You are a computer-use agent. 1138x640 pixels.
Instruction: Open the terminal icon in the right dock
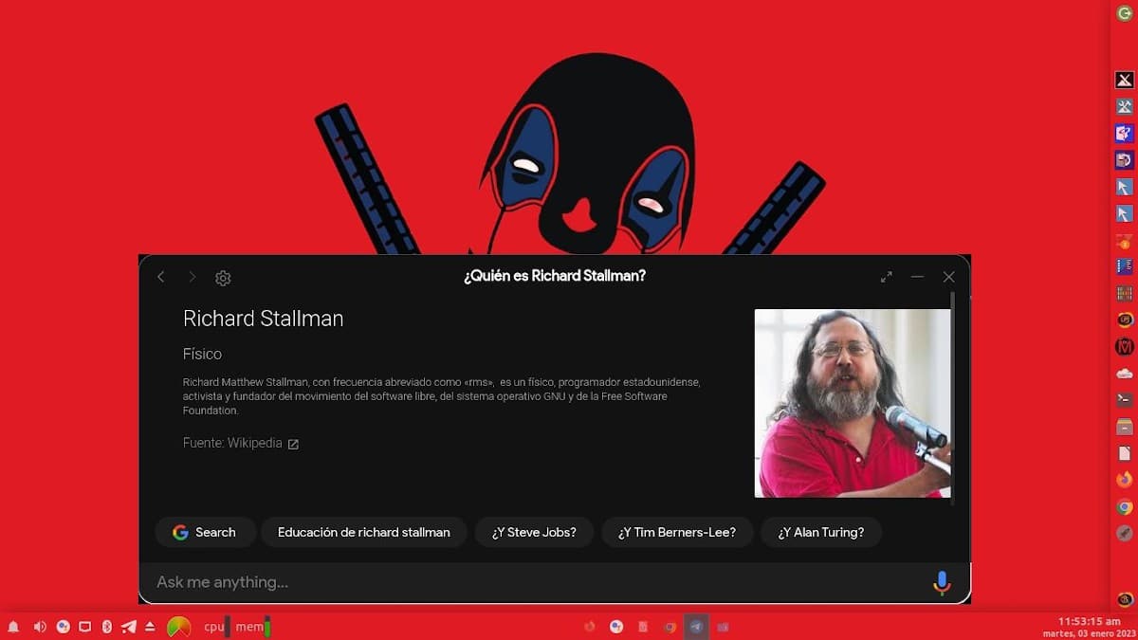pos(1125,400)
